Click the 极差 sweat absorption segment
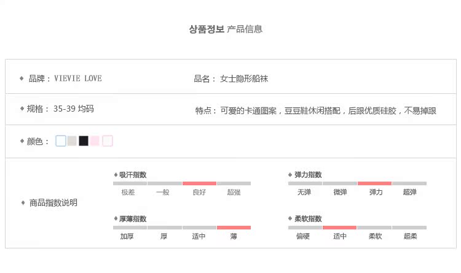The image size is (461, 273). (130, 183)
